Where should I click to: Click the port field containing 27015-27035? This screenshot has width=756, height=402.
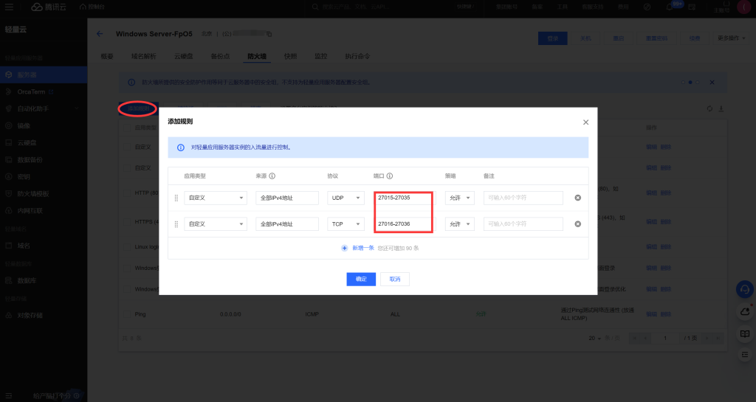click(403, 198)
